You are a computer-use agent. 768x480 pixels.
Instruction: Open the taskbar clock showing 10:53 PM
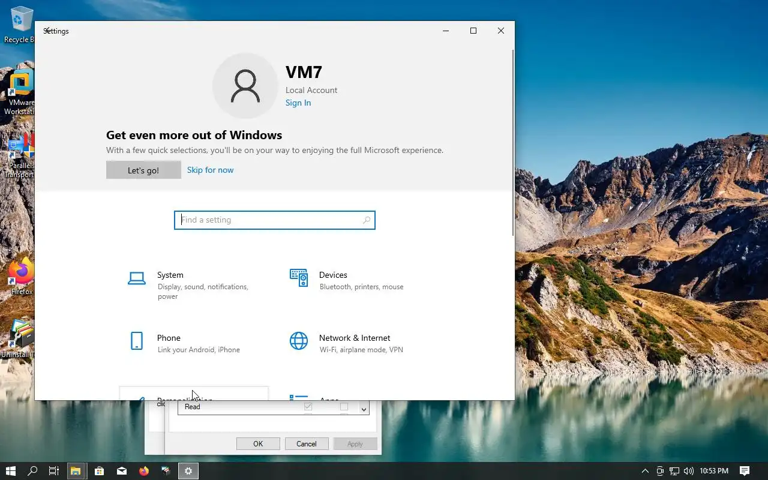coord(714,471)
